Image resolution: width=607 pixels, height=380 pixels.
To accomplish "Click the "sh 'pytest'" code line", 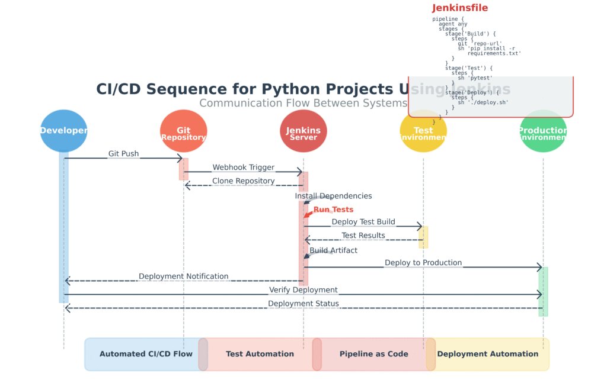I will (x=475, y=78).
